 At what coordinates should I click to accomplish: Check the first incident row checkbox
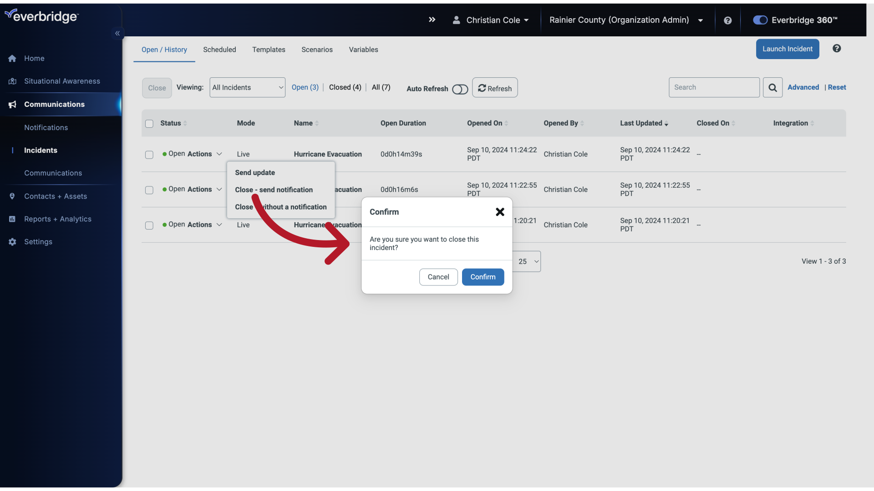pos(149,155)
